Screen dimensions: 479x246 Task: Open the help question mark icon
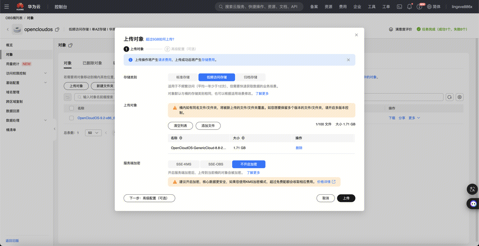[x=419, y=7]
